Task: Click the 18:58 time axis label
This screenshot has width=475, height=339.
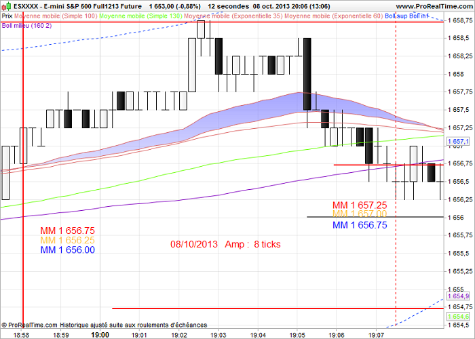Action: [22, 335]
